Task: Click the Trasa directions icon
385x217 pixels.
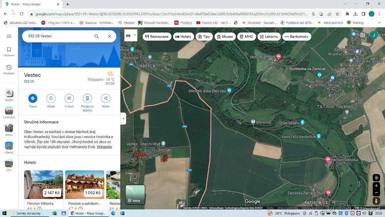Action: pyautogui.click(x=33, y=98)
